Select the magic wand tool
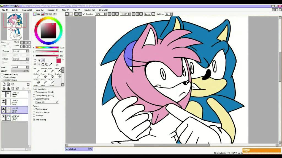Screen dimensions: 282x158 pos(43,61)
